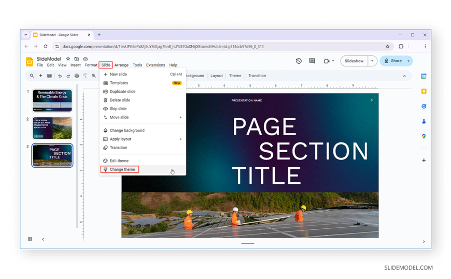Open Contacts side panel icon

tap(424, 121)
